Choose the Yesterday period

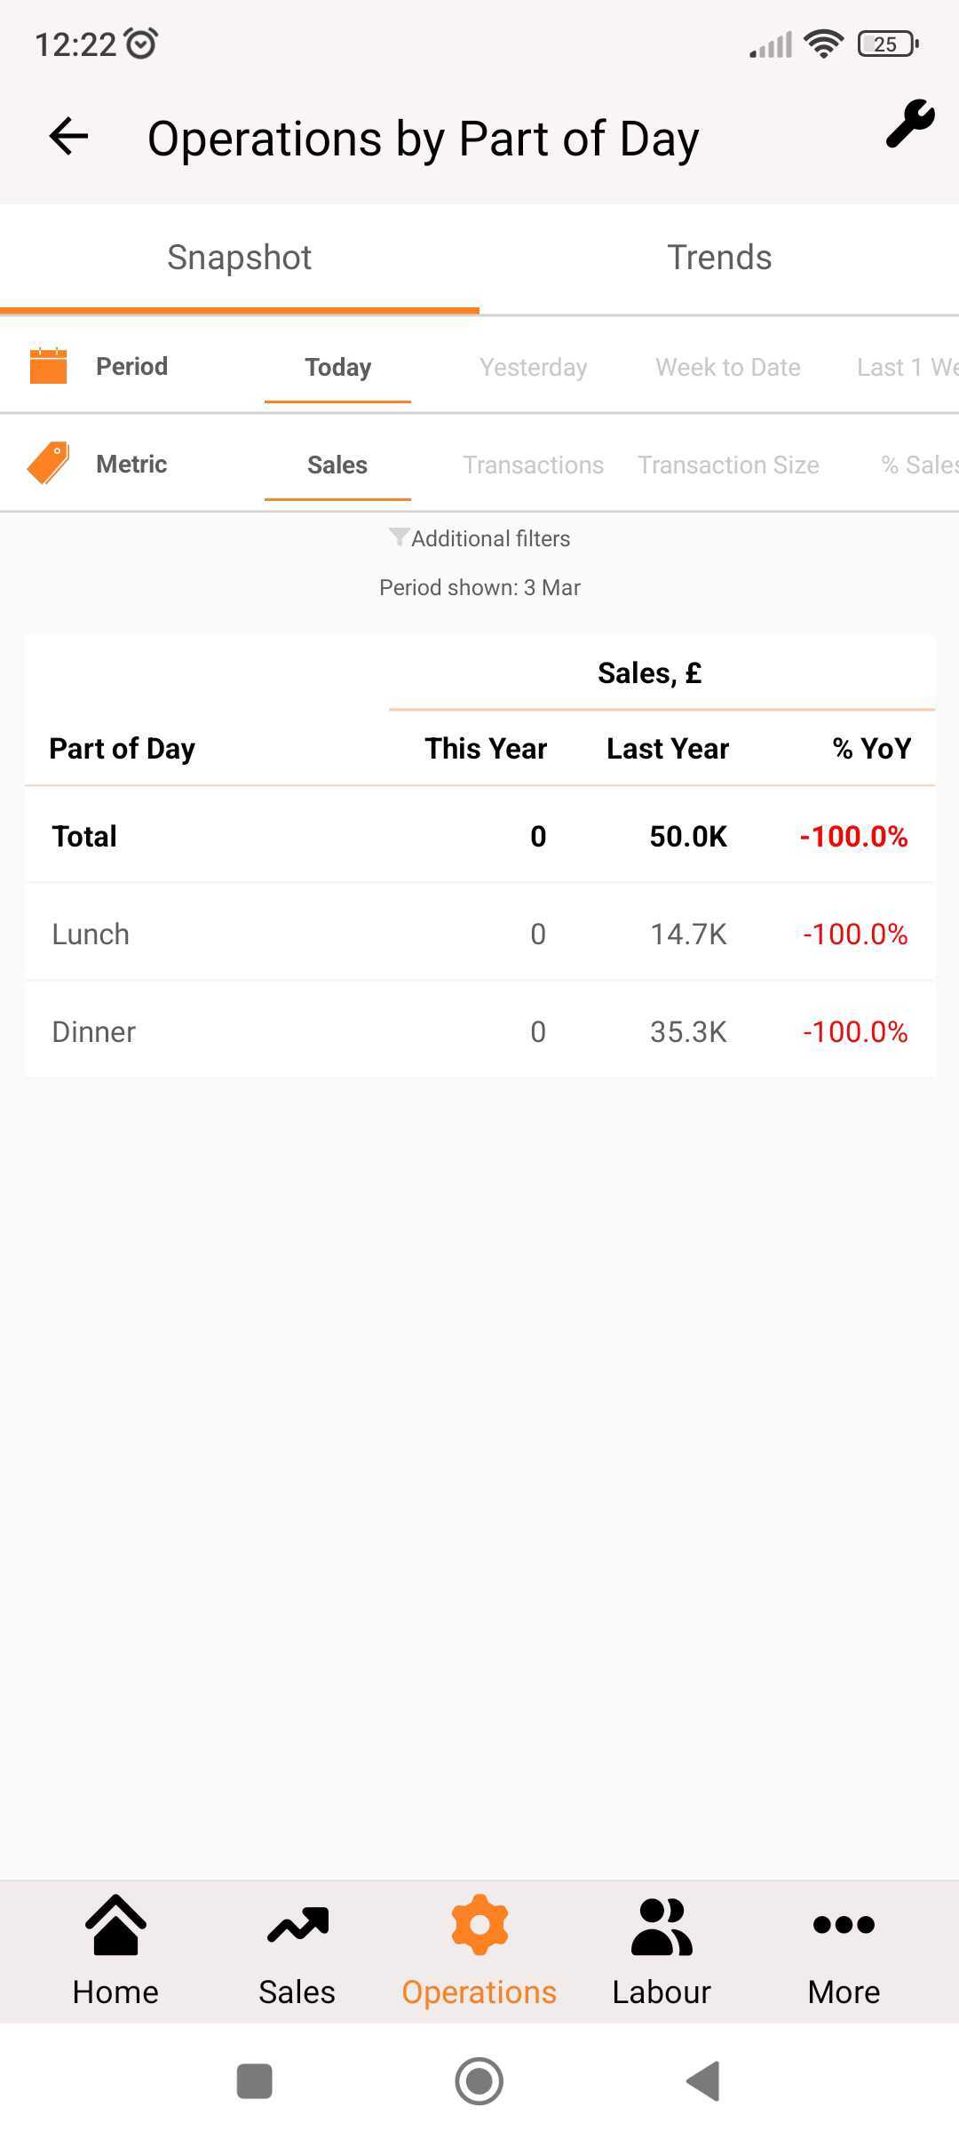pyautogui.click(x=534, y=367)
